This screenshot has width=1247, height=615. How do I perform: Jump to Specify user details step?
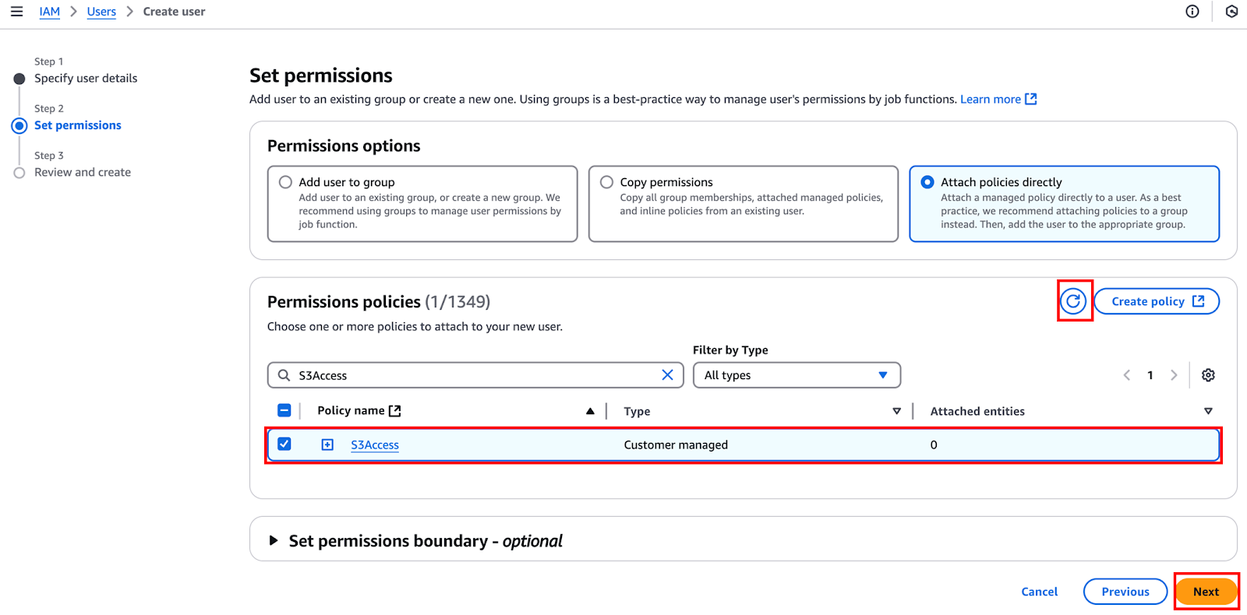click(x=86, y=78)
